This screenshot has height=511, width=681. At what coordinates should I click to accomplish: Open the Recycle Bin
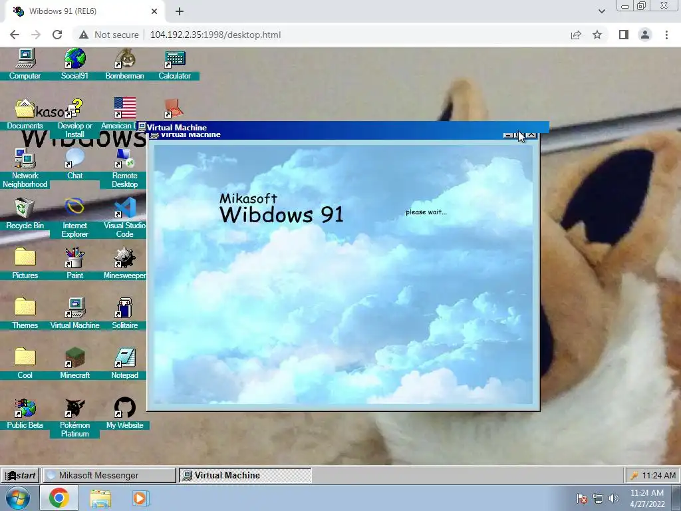click(x=25, y=214)
